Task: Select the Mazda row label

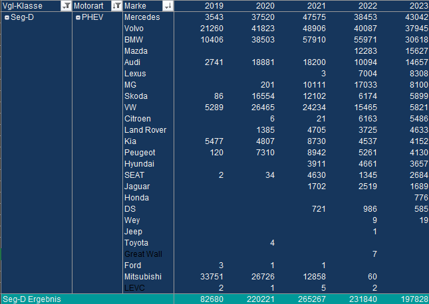Action: pos(136,51)
